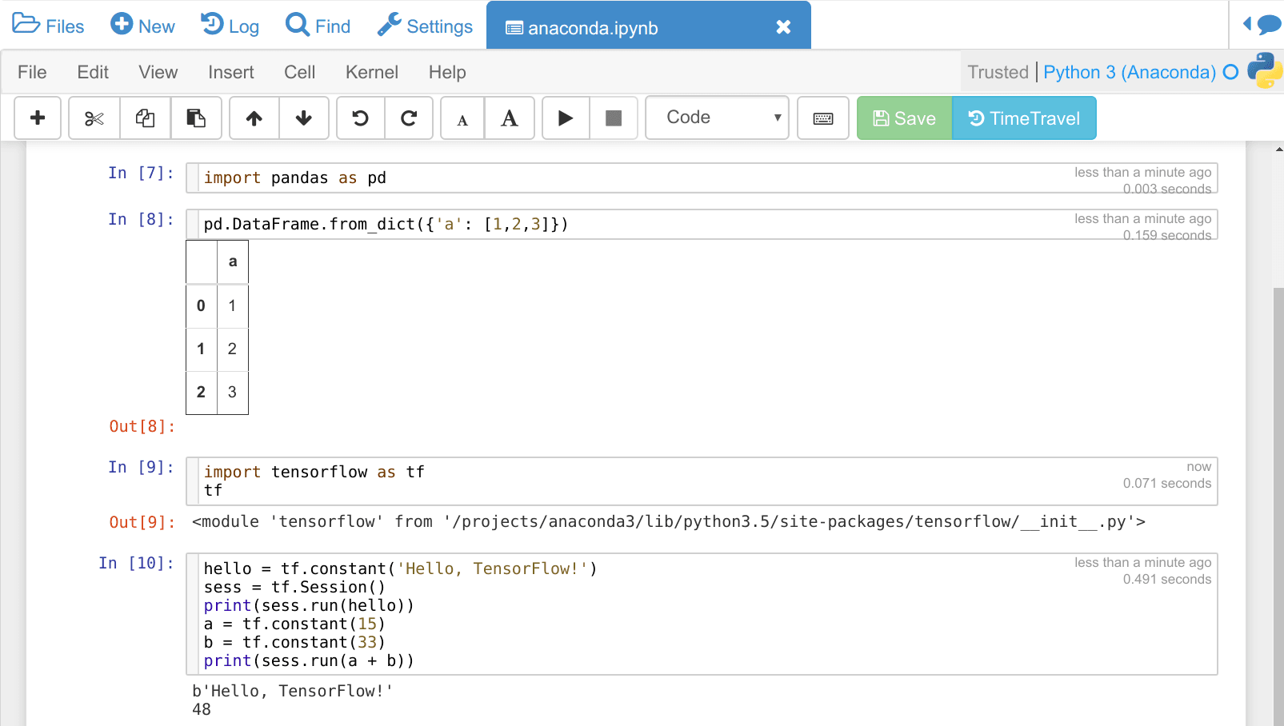Open the Find tool
This screenshot has height=726, width=1284.
click(x=318, y=25)
